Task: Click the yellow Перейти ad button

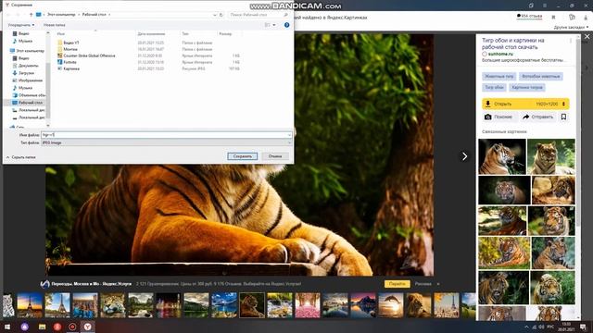Action: (397, 284)
